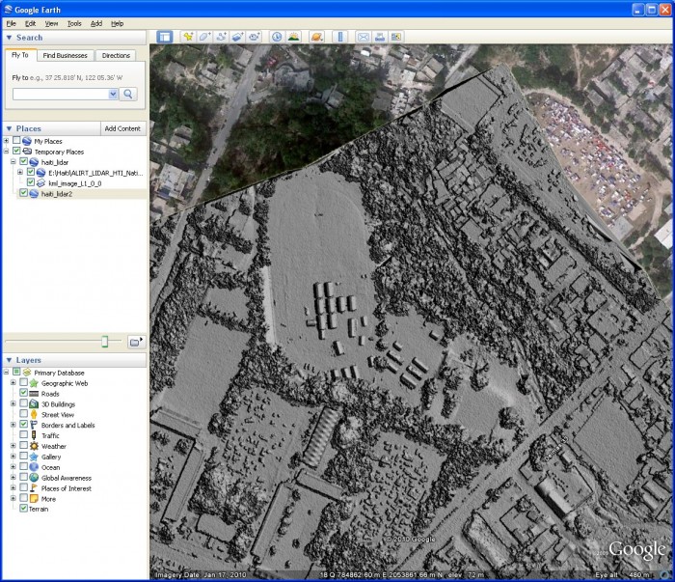Screen dimensions: 675x582
Task: Click the Add Content button
Action: [x=122, y=128]
